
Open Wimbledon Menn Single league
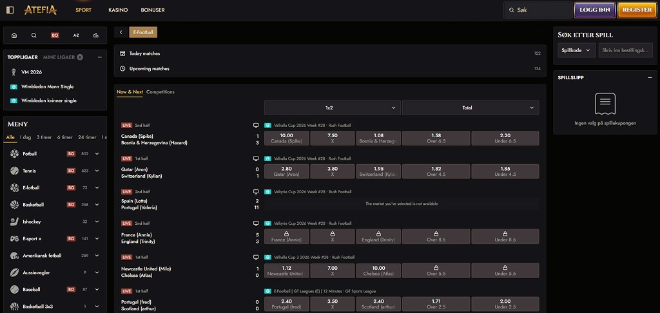48,87
